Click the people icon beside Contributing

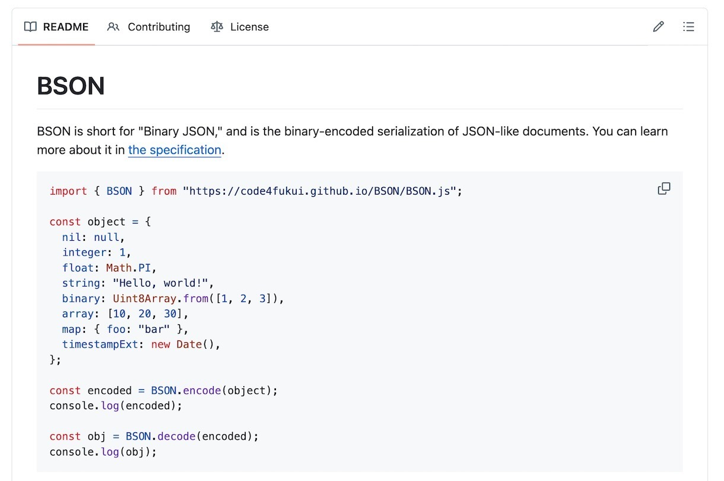click(113, 27)
